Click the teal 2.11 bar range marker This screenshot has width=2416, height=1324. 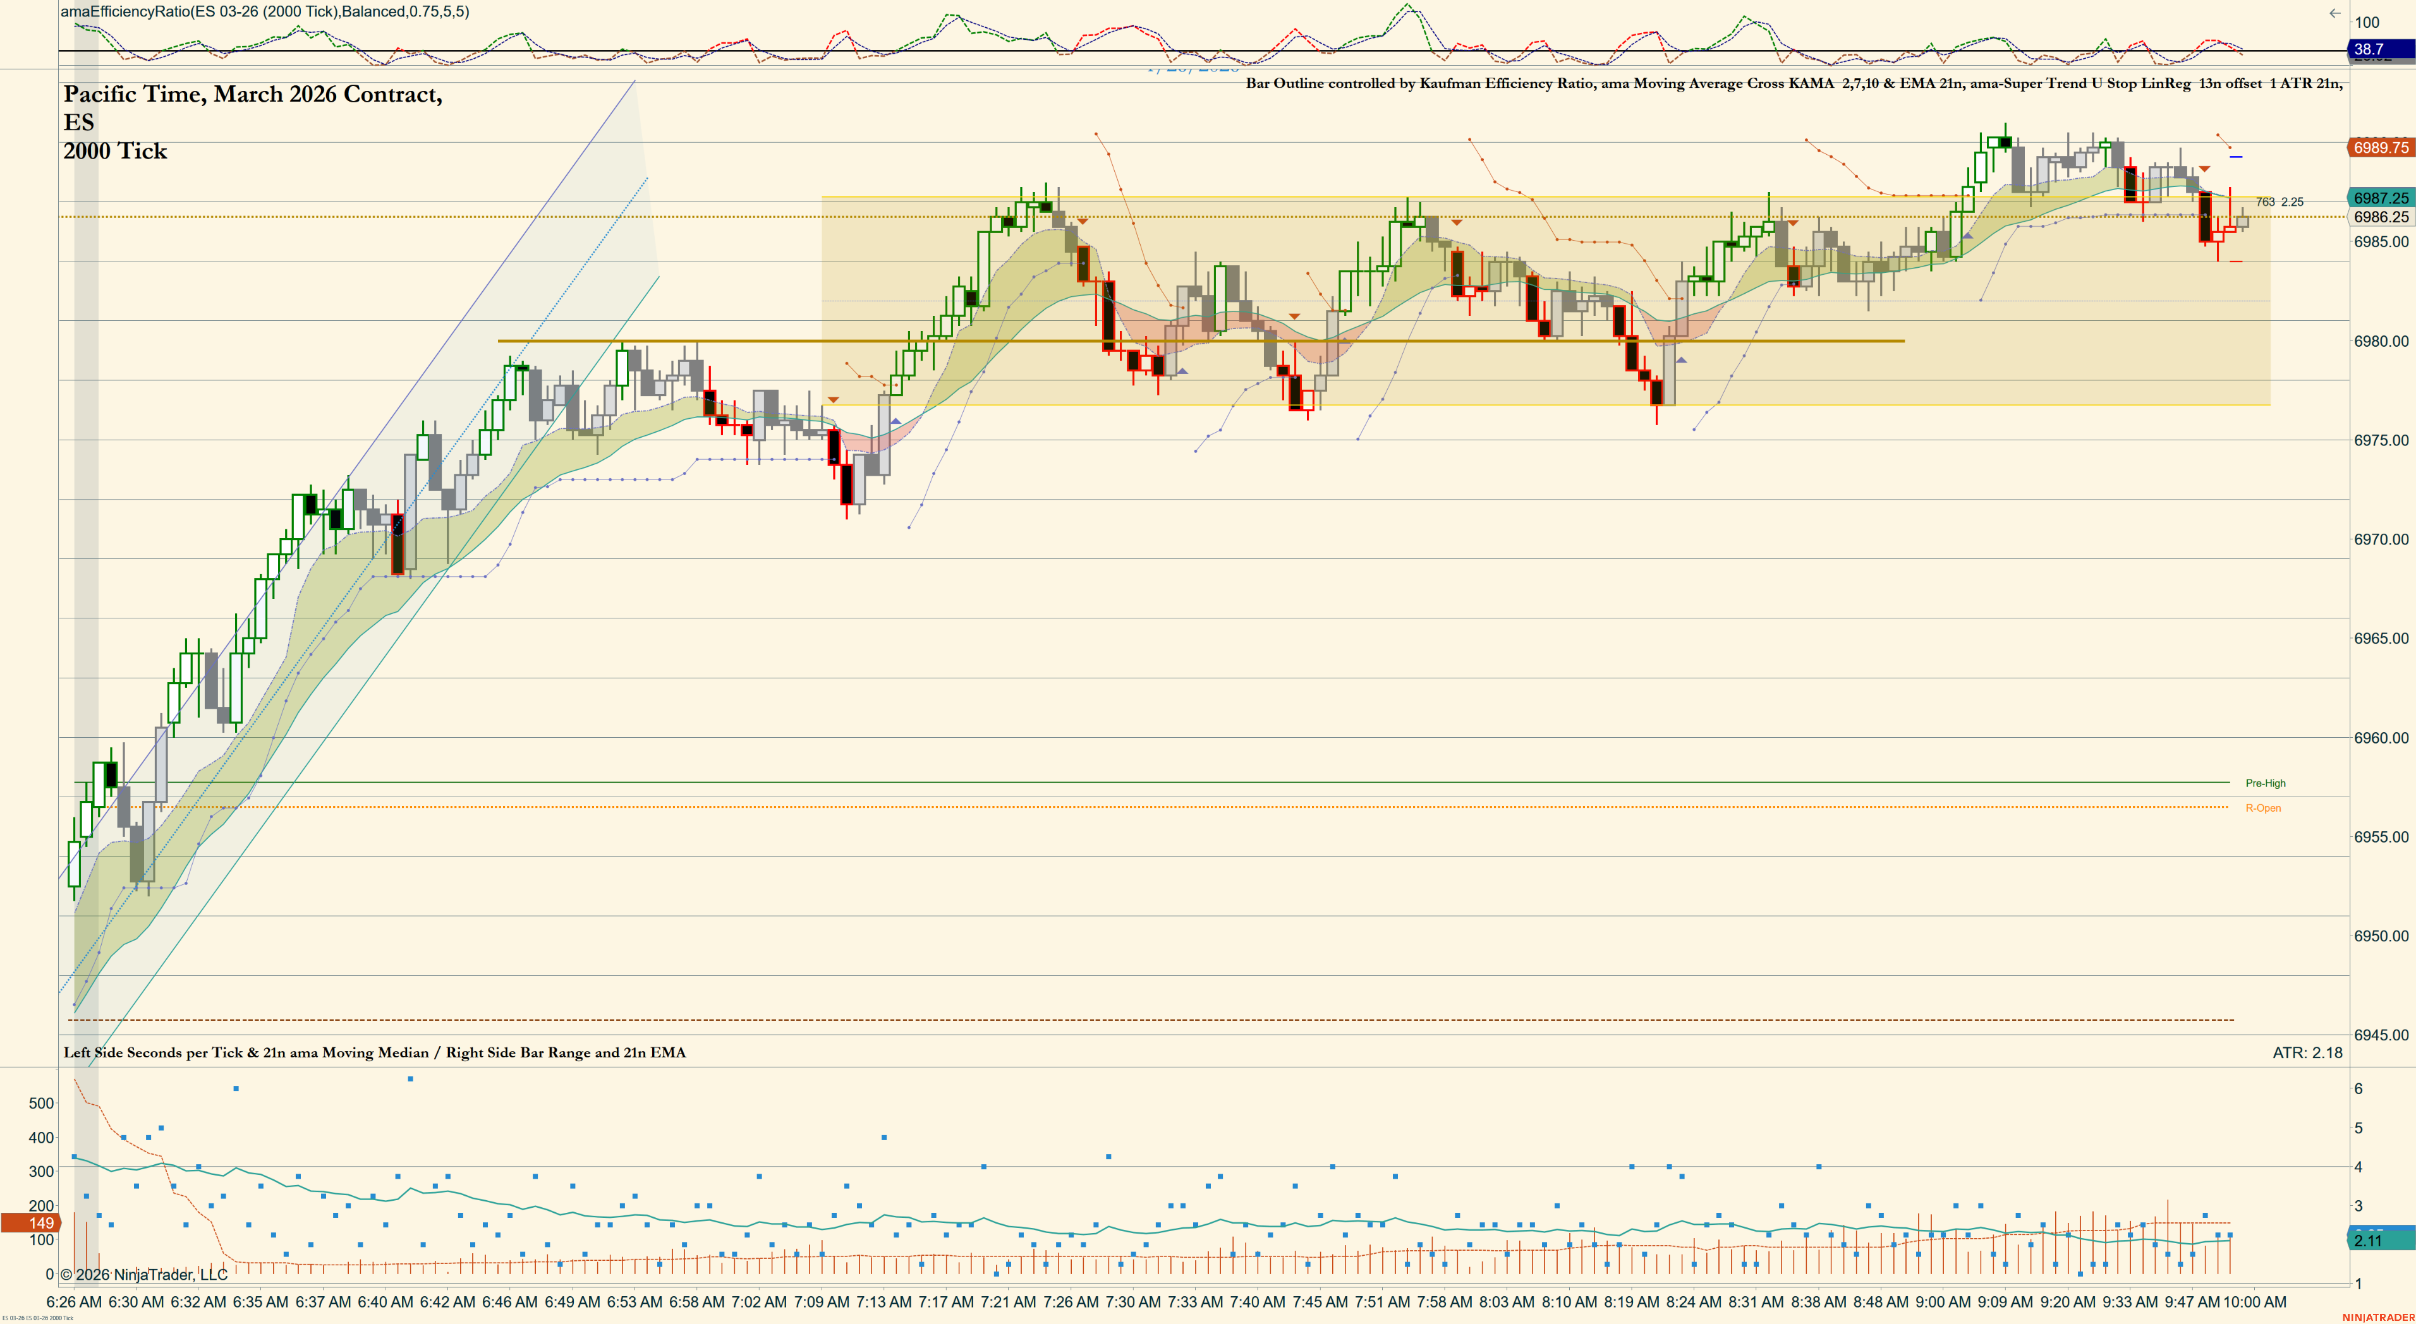click(x=2381, y=1241)
